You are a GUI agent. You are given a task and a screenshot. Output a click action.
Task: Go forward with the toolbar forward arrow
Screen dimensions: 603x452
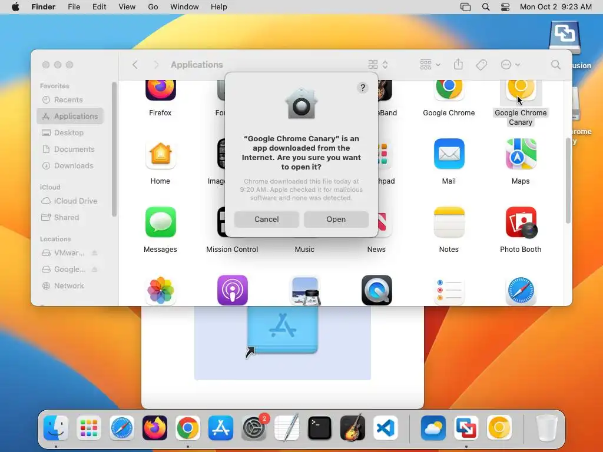pyautogui.click(x=156, y=65)
